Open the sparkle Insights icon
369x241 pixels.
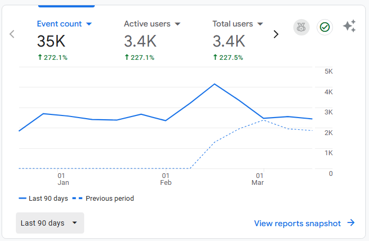(x=349, y=26)
